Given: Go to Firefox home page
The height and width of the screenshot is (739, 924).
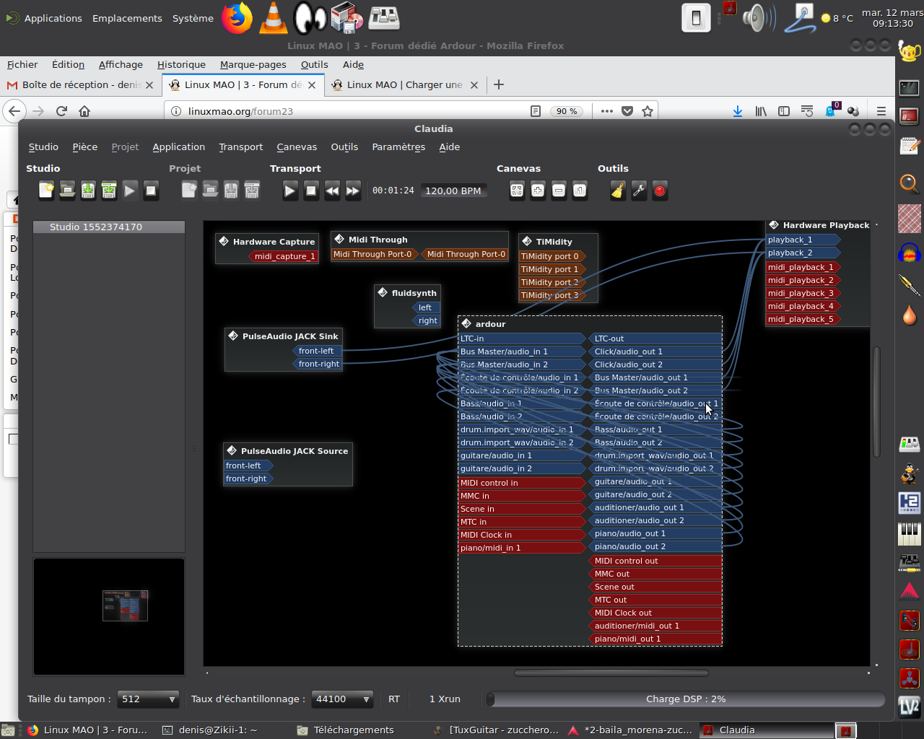Looking at the screenshot, I should tap(84, 111).
